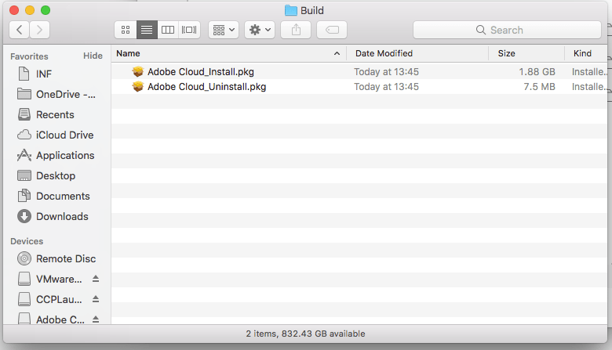The image size is (612, 350).
Task: Click the Devices section header
Action: [x=27, y=241]
